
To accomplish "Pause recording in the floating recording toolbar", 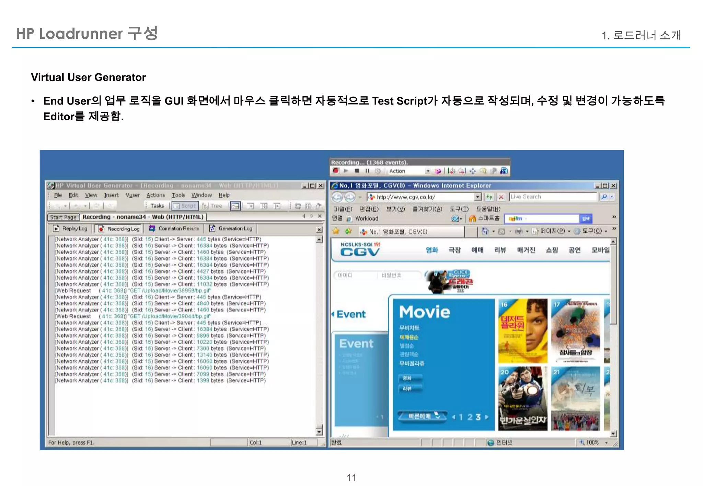I will coord(367,171).
